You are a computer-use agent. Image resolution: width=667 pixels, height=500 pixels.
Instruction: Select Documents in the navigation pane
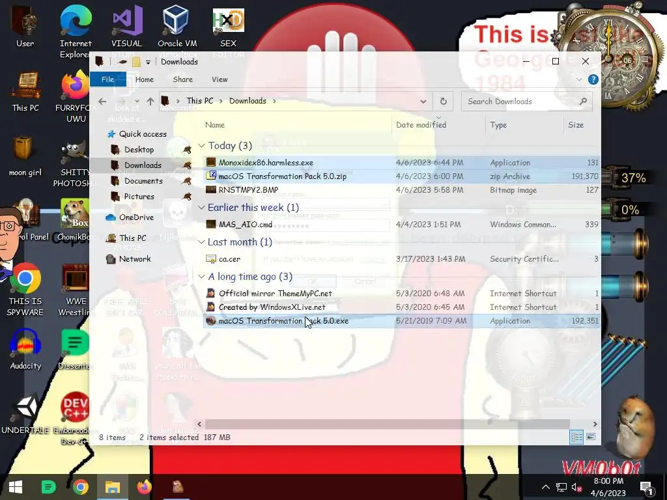click(x=143, y=181)
